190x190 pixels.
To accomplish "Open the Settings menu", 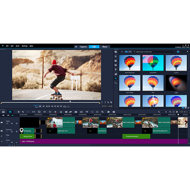I will [25, 46].
